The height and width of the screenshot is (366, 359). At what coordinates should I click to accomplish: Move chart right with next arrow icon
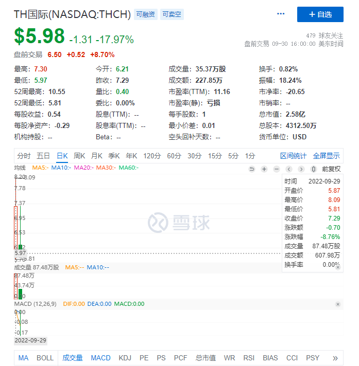coord(301,169)
